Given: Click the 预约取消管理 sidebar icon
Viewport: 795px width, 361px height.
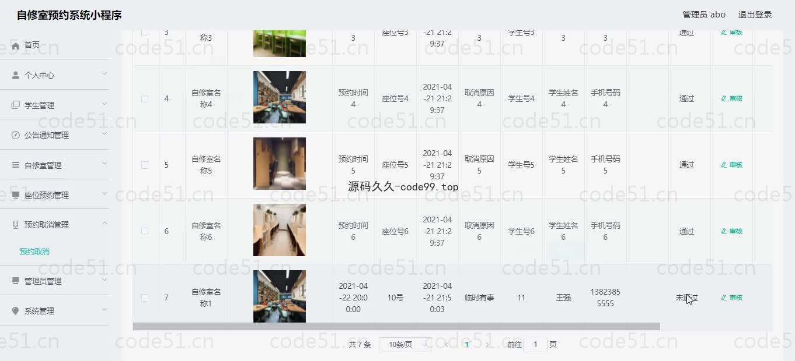Looking at the screenshot, I should [x=16, y=225].
